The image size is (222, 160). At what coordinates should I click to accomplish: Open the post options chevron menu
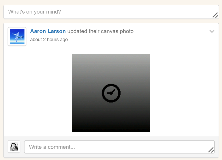(212, 31)
